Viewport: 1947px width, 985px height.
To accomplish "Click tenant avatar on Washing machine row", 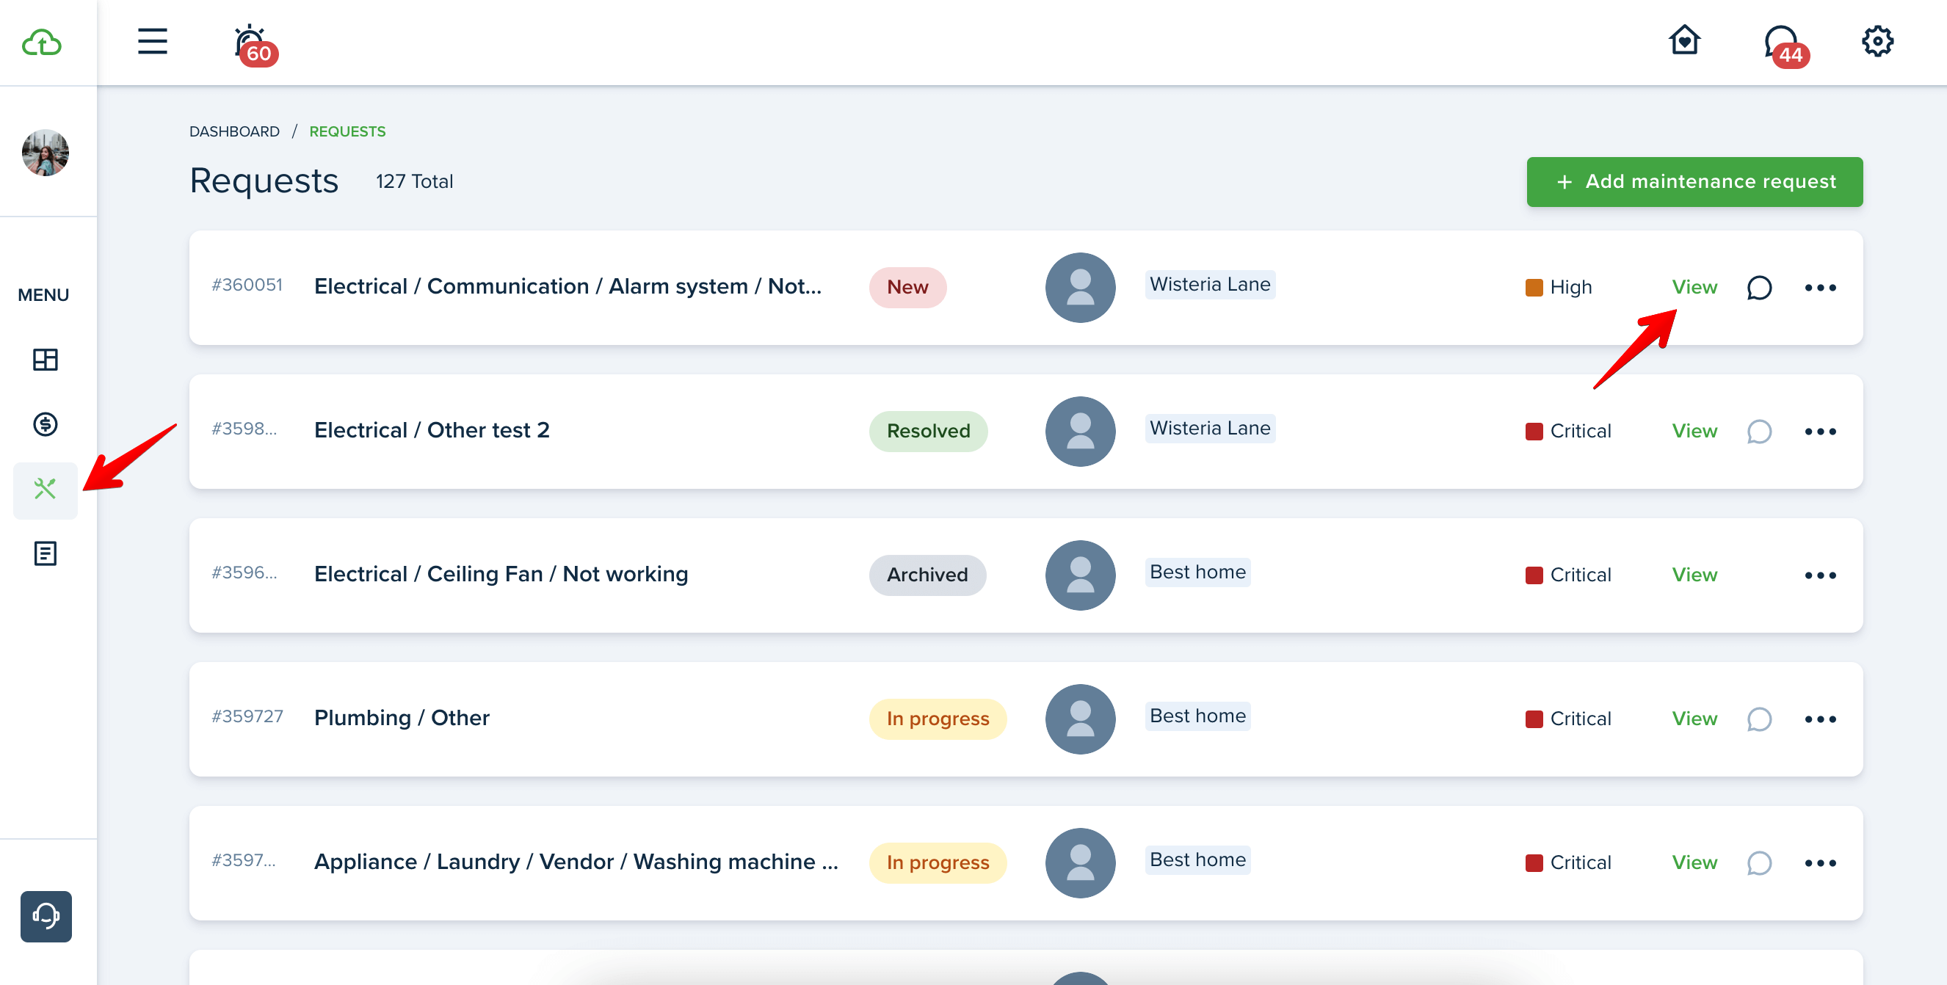I will pos(1080,862).
